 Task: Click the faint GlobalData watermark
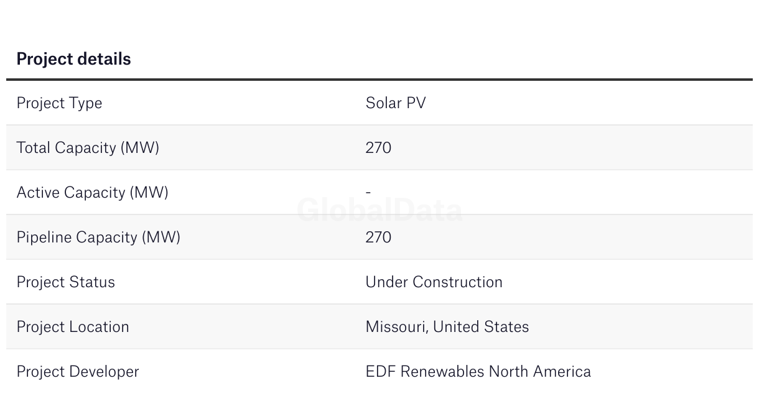pyautogui.click(x=379, y=210)
